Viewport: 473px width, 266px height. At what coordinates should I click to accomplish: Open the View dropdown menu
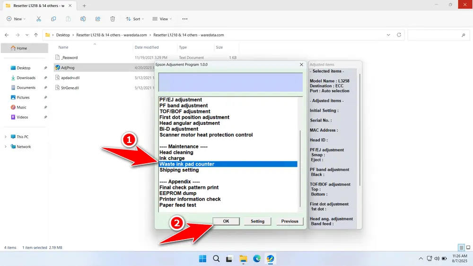tap(162, 19)
